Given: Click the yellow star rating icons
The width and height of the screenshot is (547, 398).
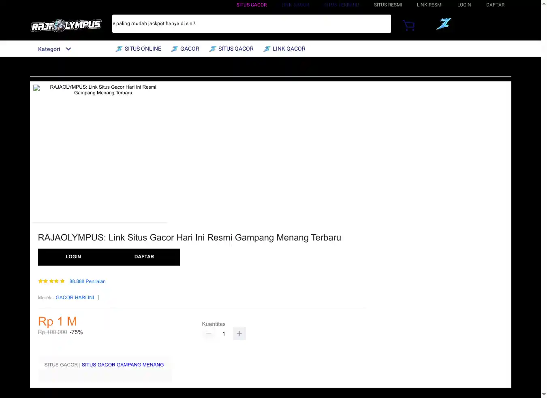Looking at the screenshot, I should pyautogui.click(x=51, y=281).
